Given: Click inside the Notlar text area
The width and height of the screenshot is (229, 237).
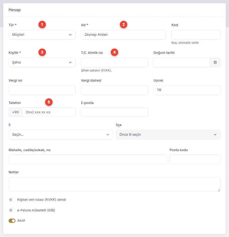Looking at the screenshot, I should pyautogui.click(x=114, y=184).
